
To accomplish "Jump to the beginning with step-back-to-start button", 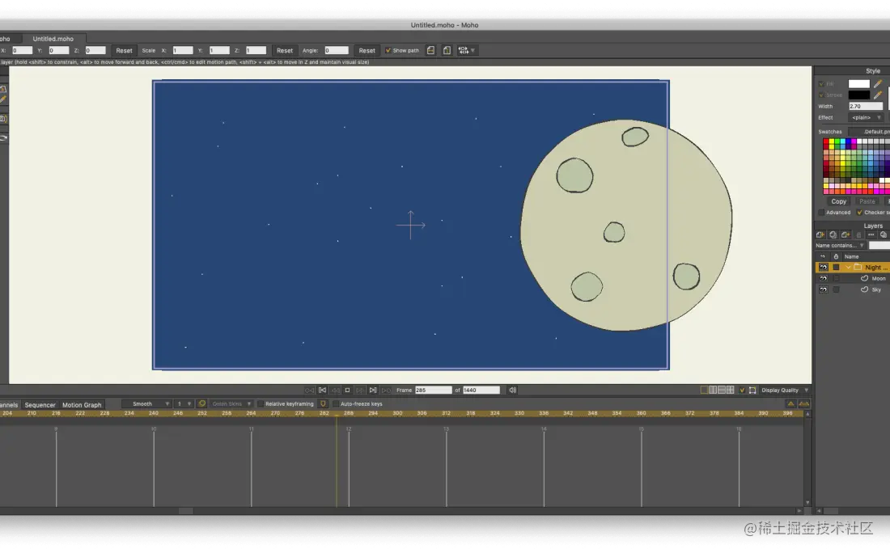I will tap(322, 390).
